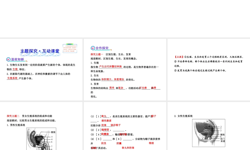Click the red answer 简单

112,88
